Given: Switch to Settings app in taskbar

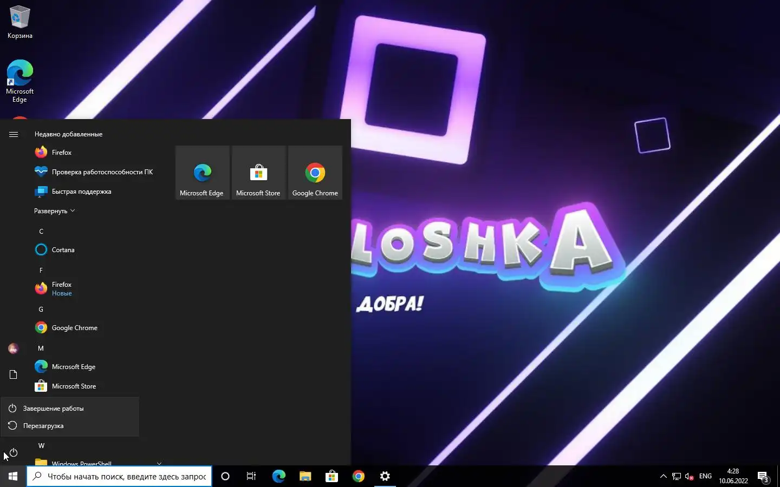Looking at the screenshot, I should coord(385,476).
